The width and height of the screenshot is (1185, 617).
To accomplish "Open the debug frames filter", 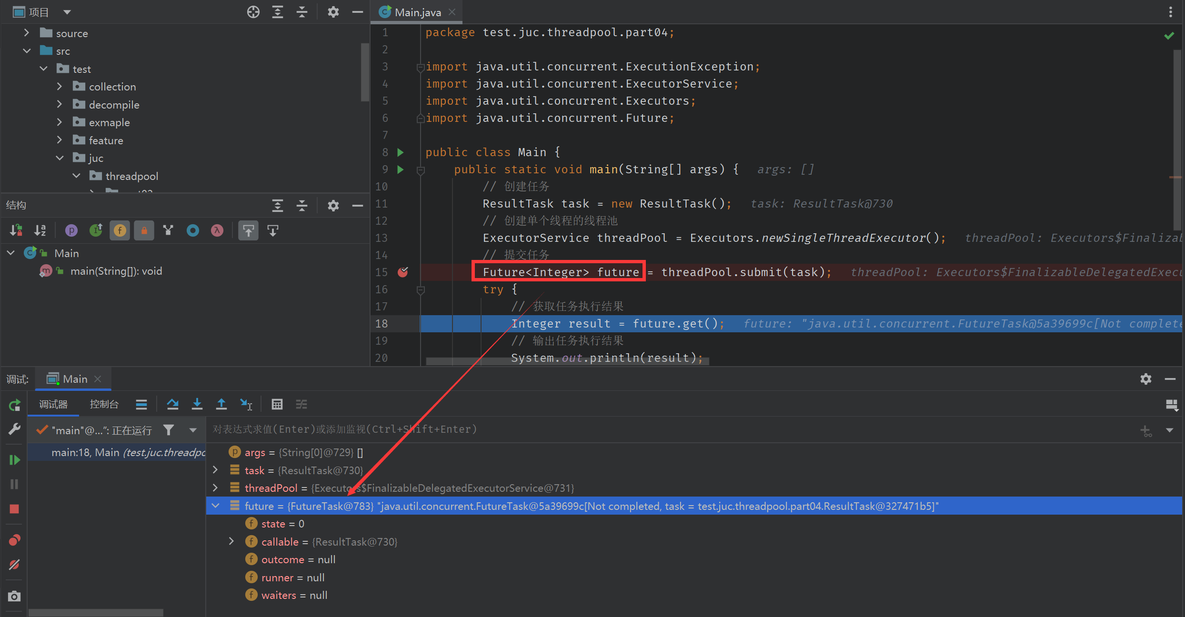I will point(168,430).
